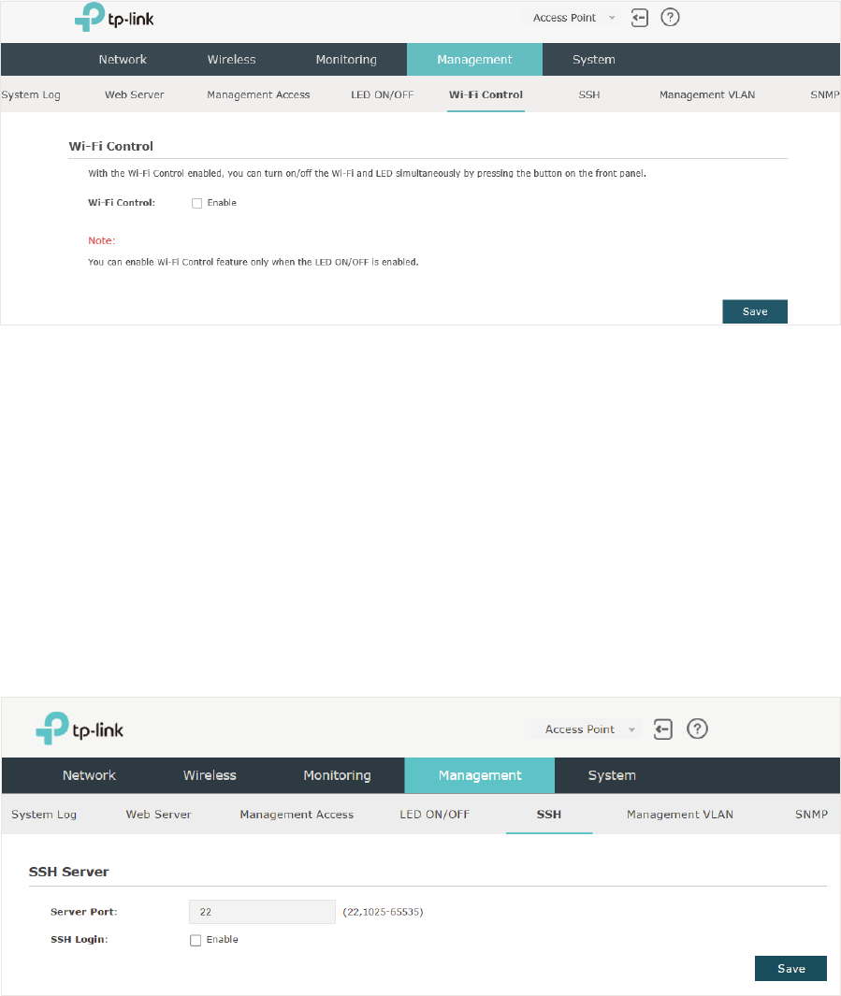Click the logout icon in the SSH page
The image size is (841, 996).
pyautogui.click(x=663, y=729)
